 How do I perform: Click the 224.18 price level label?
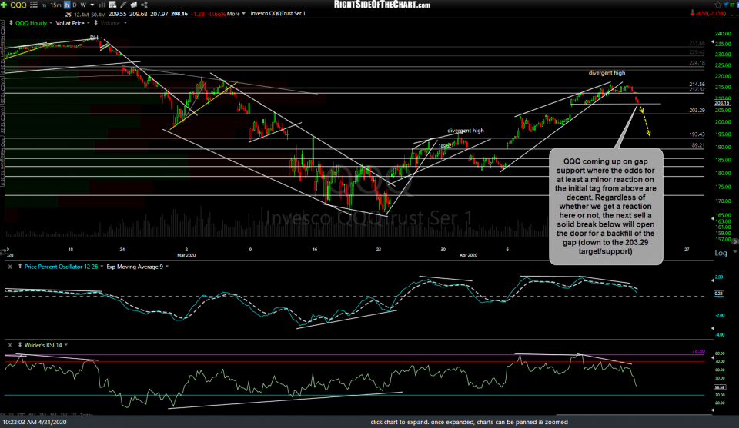coord(697,63)
